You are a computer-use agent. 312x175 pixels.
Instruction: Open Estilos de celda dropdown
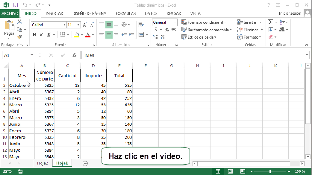coord(199,37)
